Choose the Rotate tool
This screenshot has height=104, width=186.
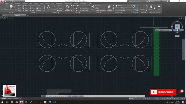32,6
